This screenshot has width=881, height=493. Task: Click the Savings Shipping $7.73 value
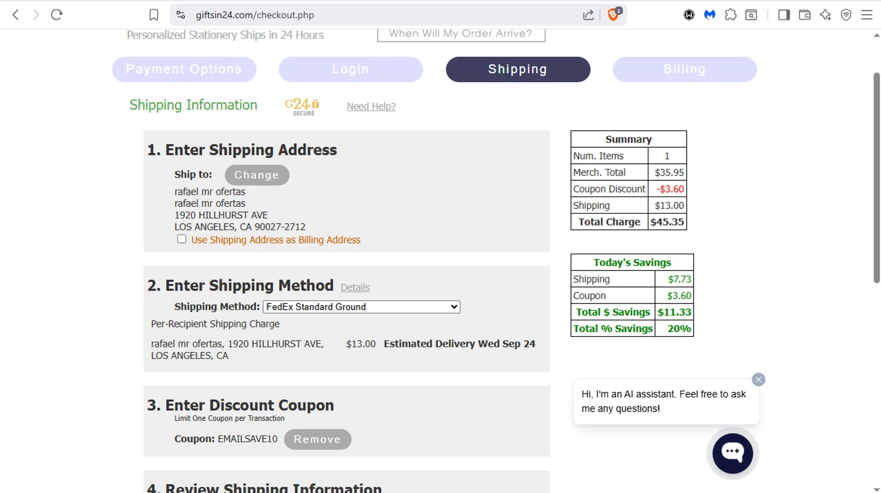point(674,279)
